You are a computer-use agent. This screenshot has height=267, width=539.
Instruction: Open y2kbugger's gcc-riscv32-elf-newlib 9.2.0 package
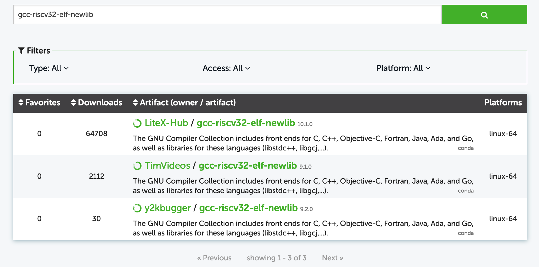point(248,208)
